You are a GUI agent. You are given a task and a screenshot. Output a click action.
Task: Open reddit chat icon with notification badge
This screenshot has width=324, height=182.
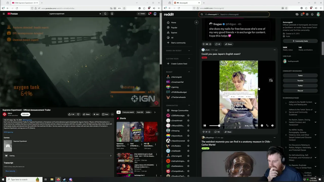click(x=302, y=14)
